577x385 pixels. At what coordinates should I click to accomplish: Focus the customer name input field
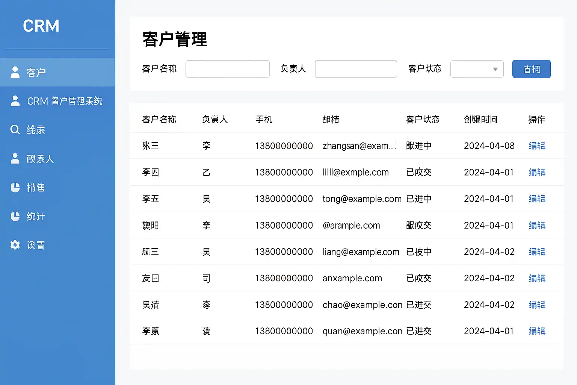(228, 69)
